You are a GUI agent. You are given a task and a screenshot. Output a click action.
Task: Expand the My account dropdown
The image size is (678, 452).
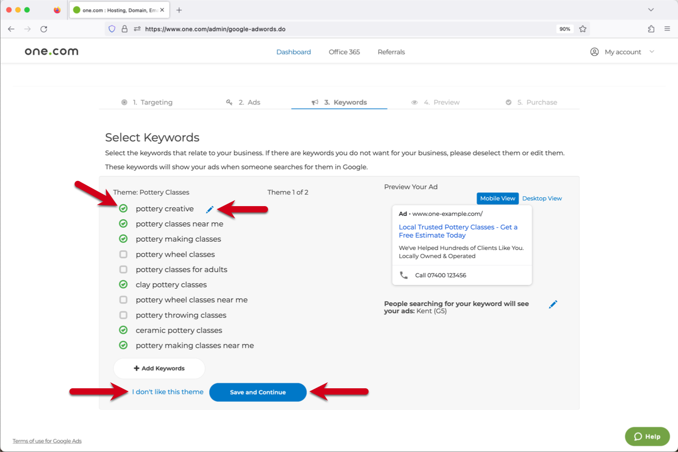pyautogui.click(x=623, y=52)
